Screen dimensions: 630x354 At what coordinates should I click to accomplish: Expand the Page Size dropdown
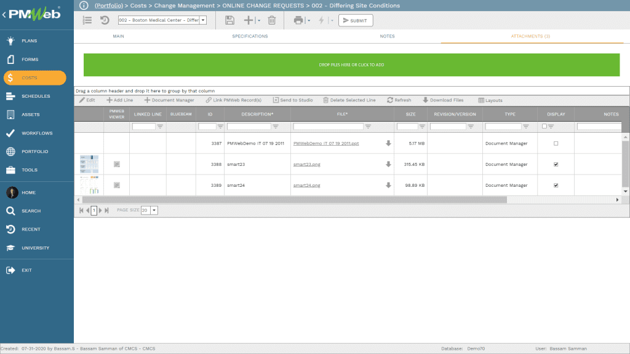(154, 210)
